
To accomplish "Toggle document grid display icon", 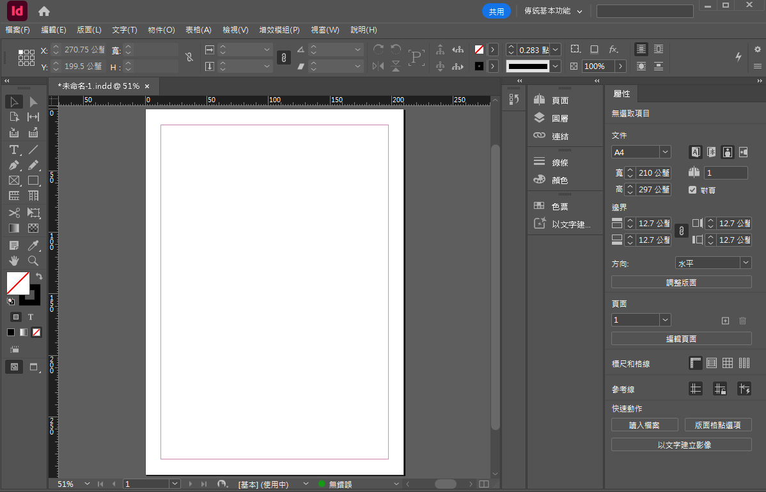I will [x=728, y=363].
